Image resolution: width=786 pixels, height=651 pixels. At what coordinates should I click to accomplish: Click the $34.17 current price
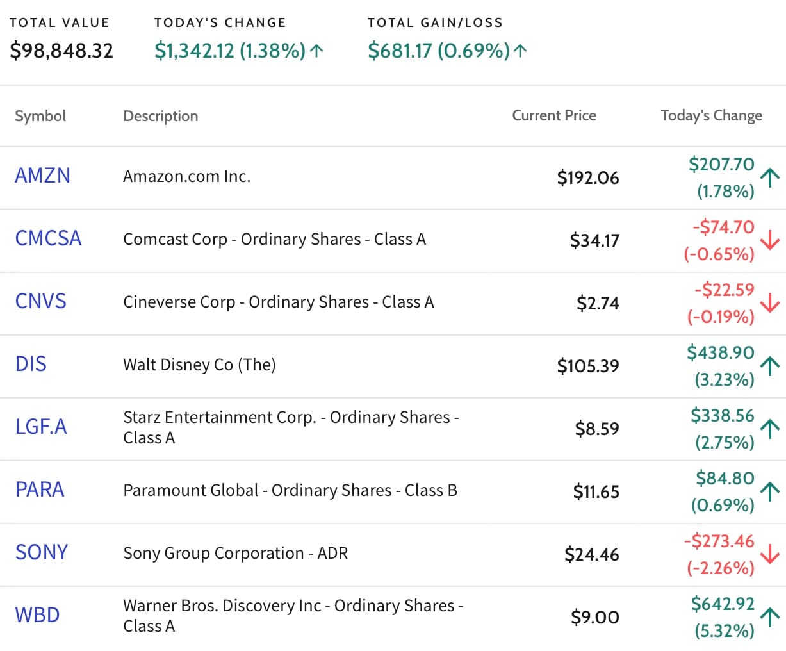[x=594, y=240]
